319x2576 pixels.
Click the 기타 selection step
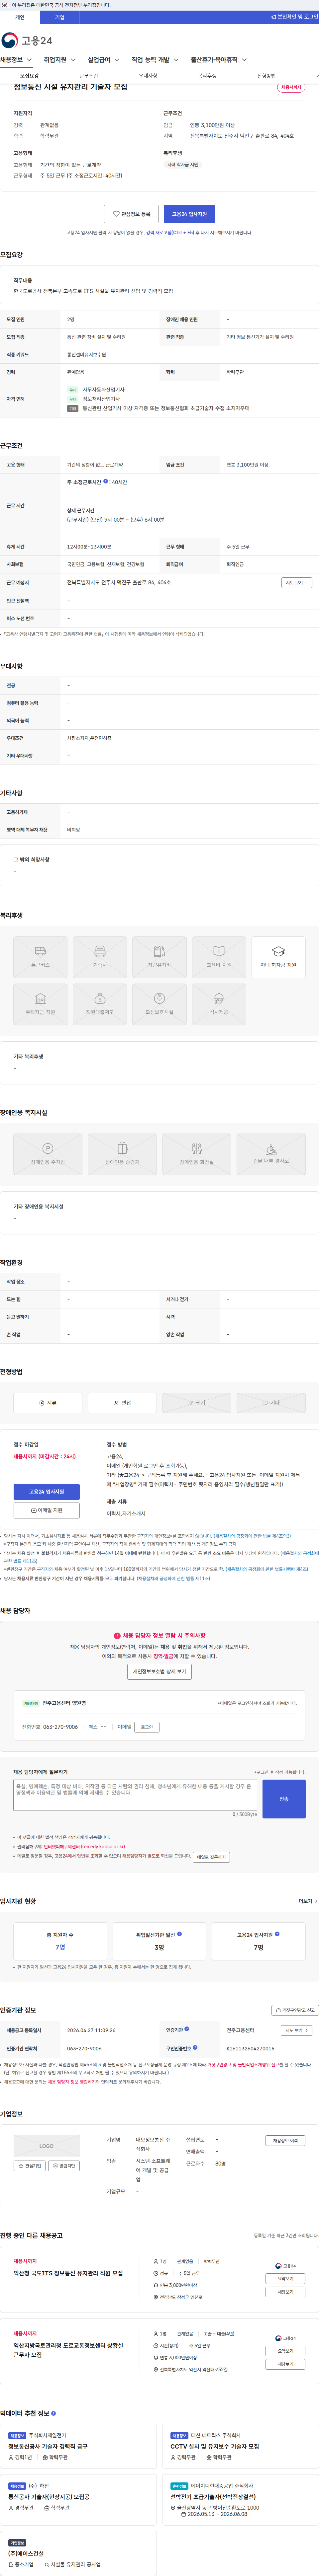click(x=271, y=1403)
